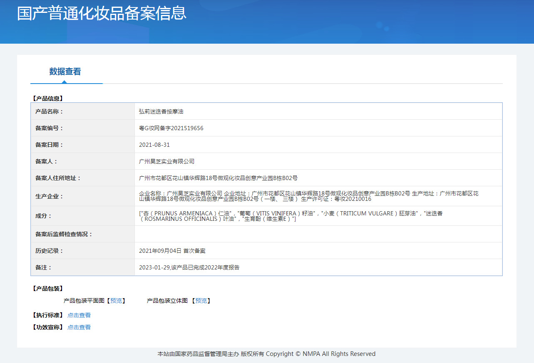
Task: Click the NMPA copyright footer text
Action: 266,354
